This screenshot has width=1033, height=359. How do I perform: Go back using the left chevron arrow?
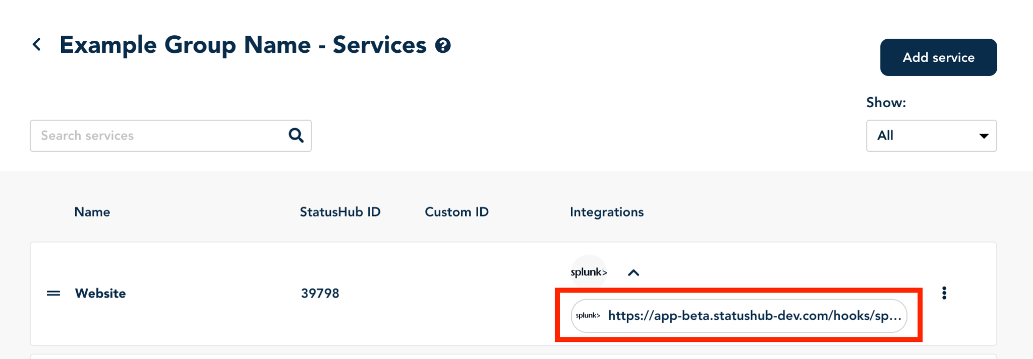[37, 45]
